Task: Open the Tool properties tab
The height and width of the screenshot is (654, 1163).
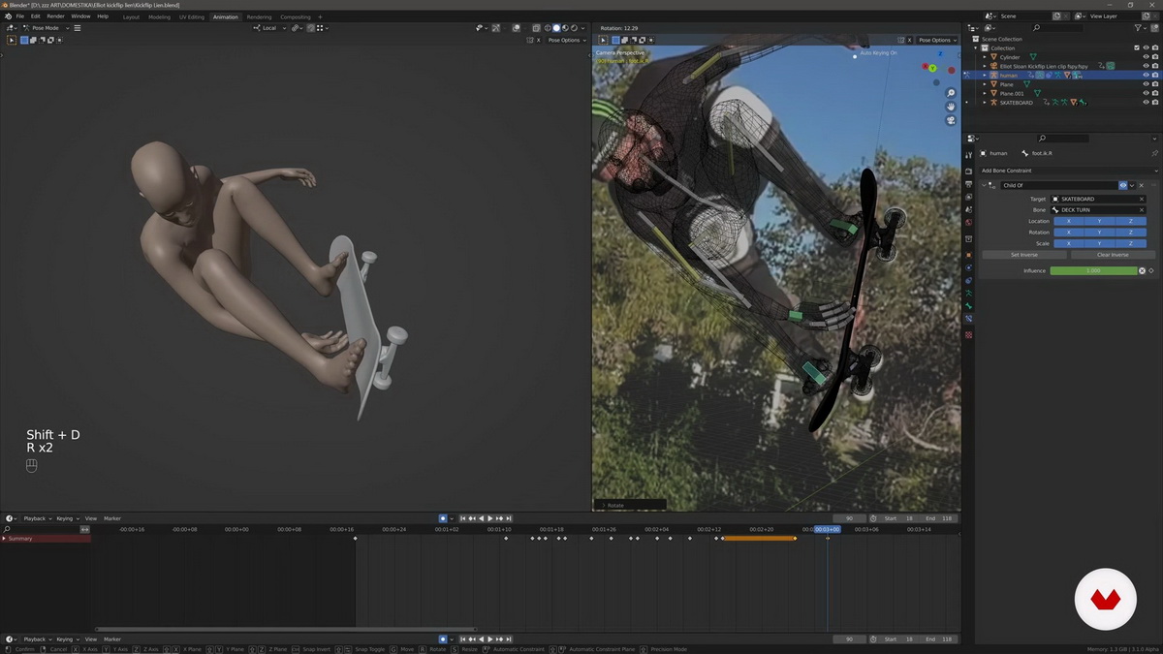Action: pyautogui.click(x=968, y=153)
